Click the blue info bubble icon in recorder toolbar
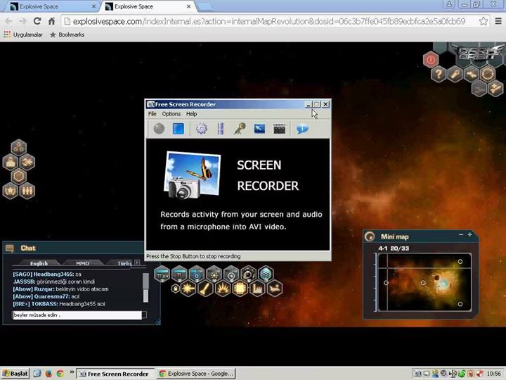Screen dimensions: 506x380 pos(302,129)
